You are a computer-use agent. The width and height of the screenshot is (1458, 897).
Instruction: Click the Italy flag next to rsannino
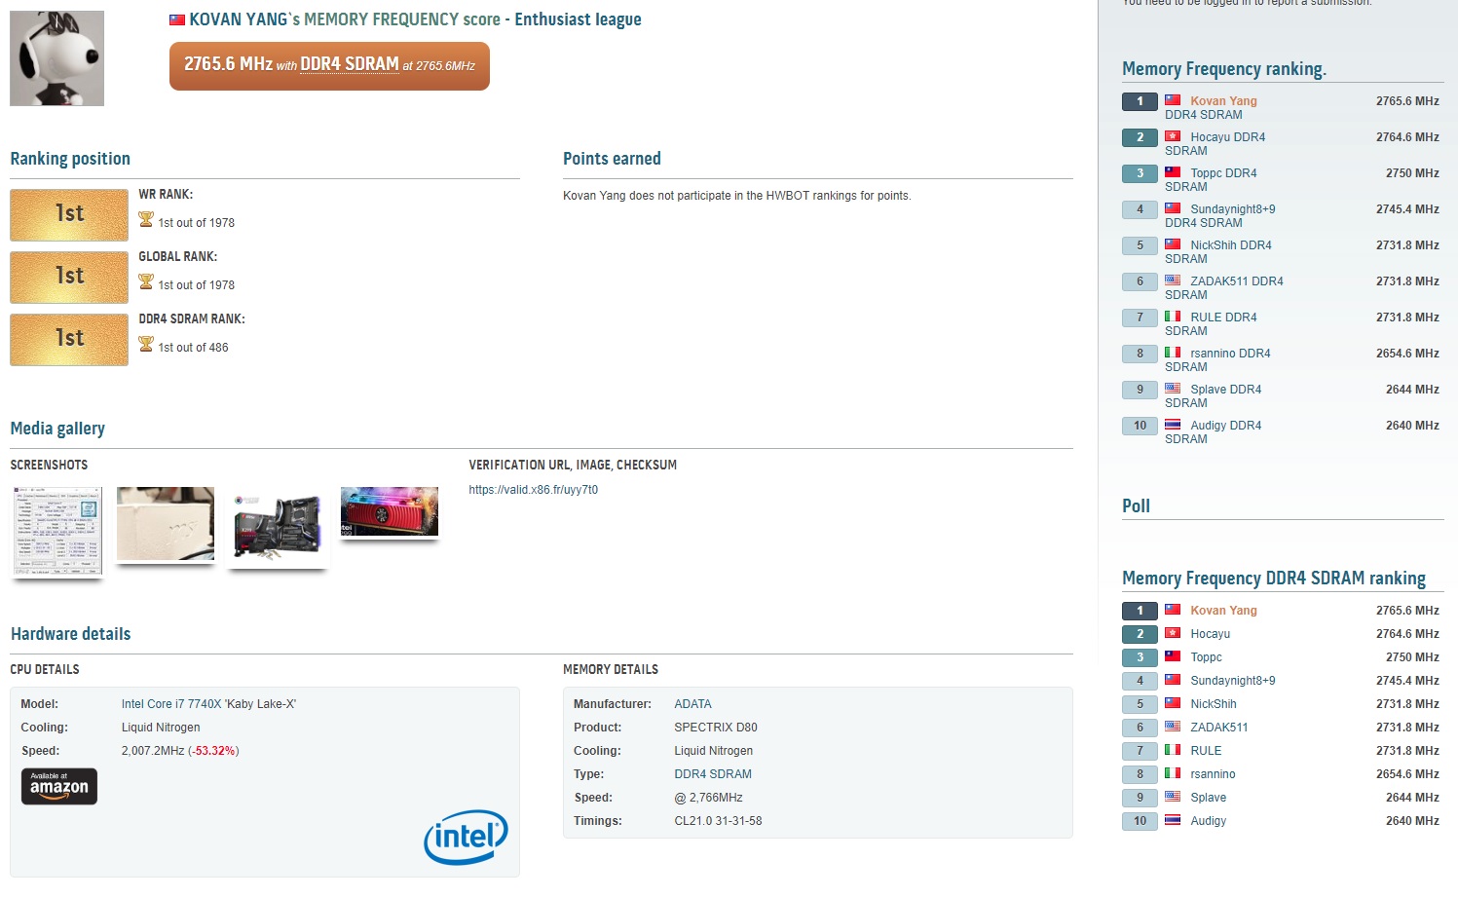(1173, 353)
